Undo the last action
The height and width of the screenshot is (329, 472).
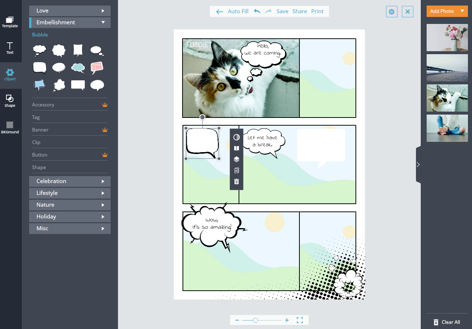[257, 11]
